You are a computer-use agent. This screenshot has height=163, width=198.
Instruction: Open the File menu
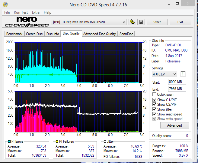7,12
